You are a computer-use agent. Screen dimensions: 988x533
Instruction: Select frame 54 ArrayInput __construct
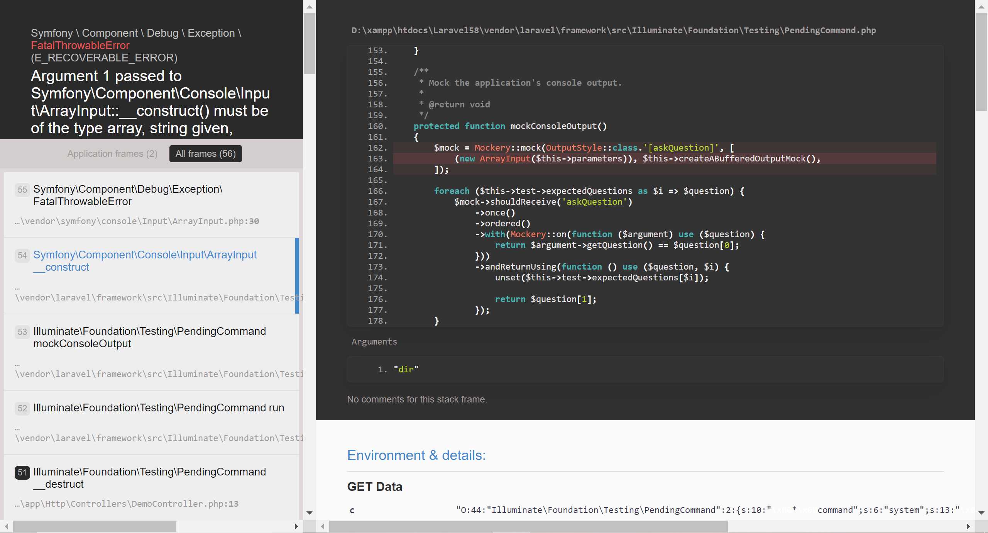tap(151, 276)
